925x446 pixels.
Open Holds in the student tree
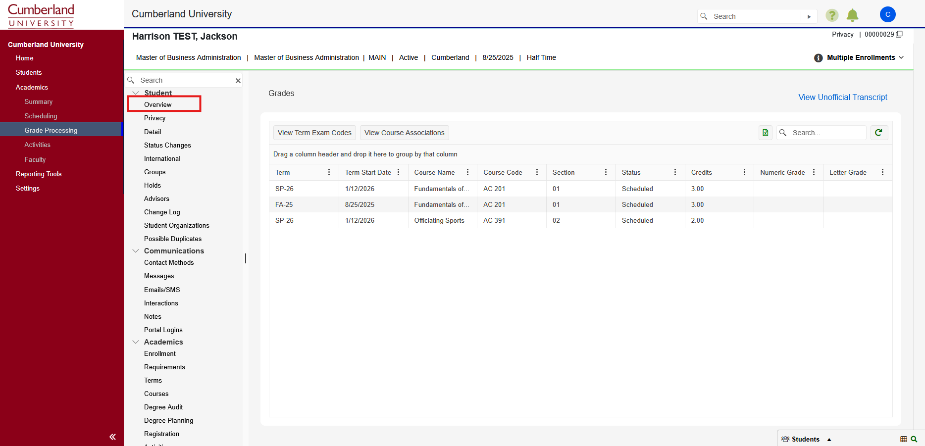click(153, 185)
